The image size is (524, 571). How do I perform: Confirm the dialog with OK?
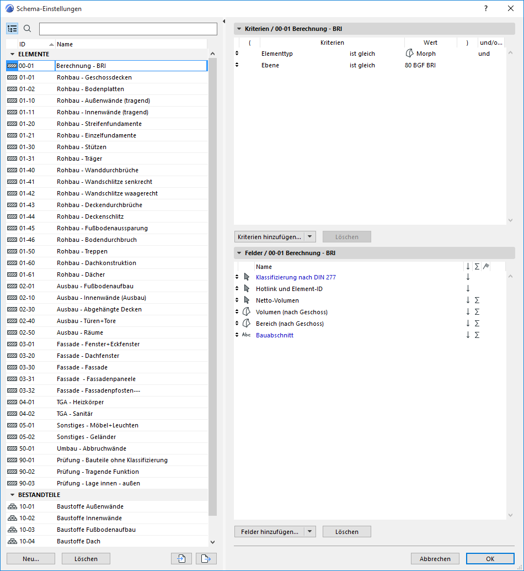pyautogui.click(x=490, y=559)
